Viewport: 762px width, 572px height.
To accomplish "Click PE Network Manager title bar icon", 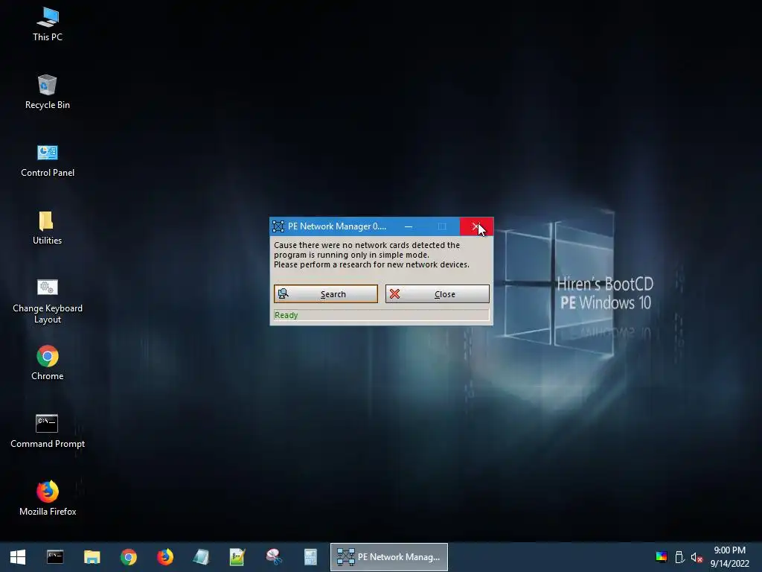I will click(278, 226).
